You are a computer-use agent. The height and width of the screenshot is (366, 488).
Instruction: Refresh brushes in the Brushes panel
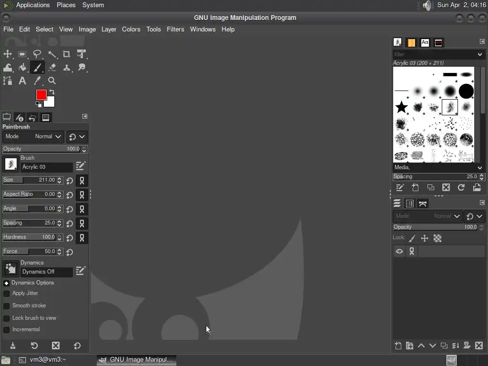click(x=461, y=187)
